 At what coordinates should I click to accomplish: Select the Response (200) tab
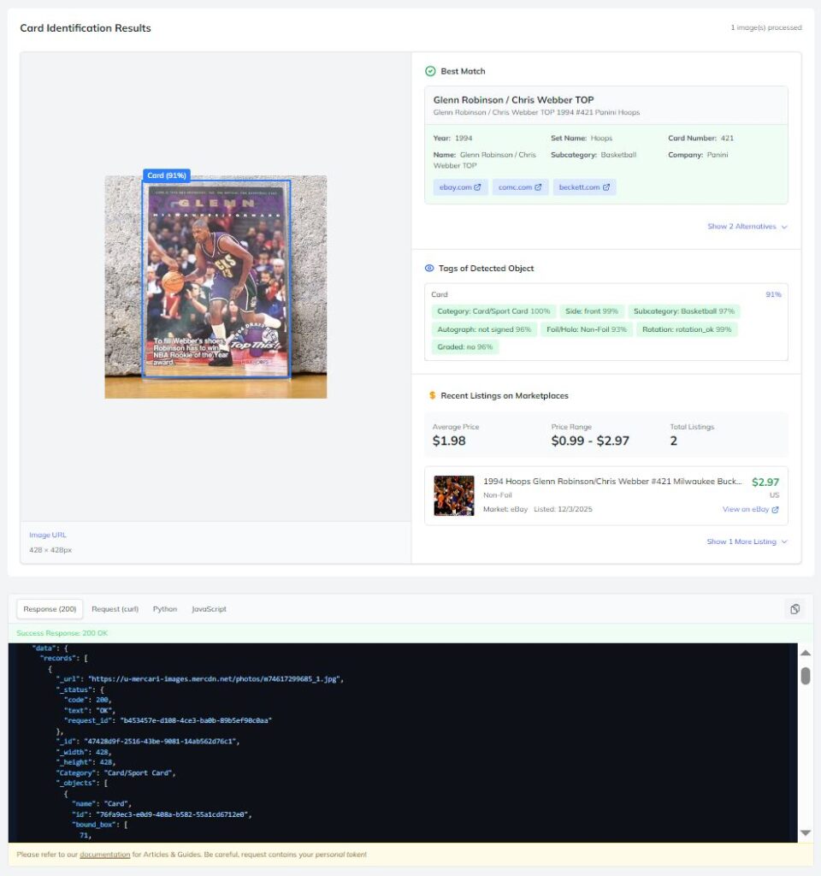point(50,609)
